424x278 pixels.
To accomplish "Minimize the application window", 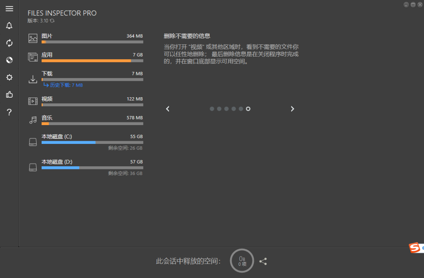I will pyautogui.click(x=406, y=5).
